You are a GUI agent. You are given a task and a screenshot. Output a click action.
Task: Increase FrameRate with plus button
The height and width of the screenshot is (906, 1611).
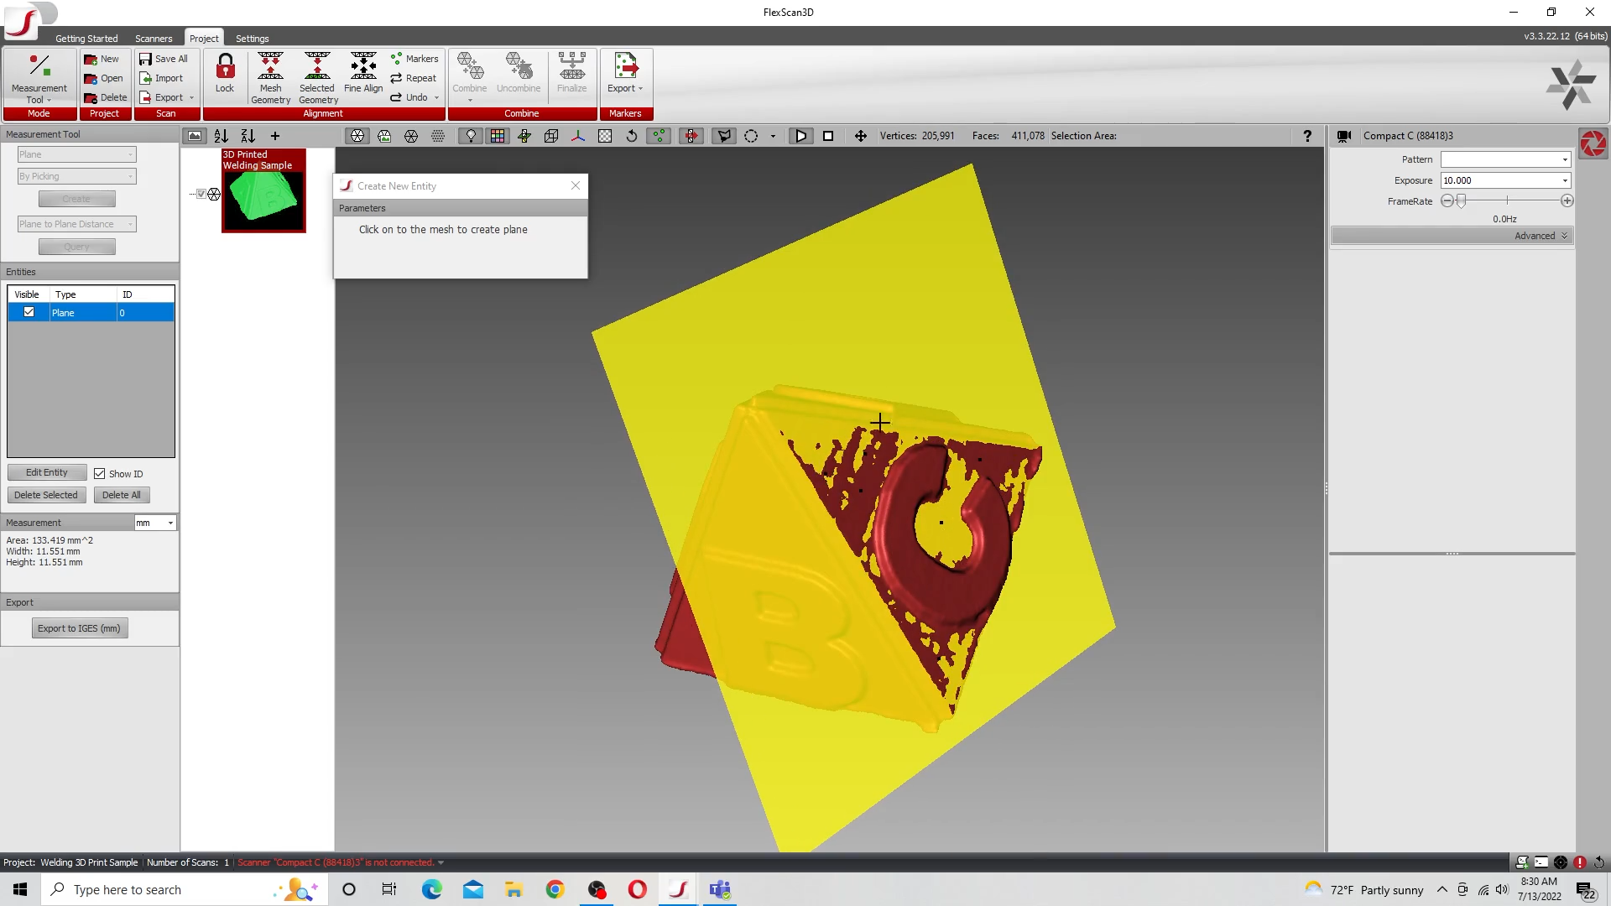[x=1567, y=201]
